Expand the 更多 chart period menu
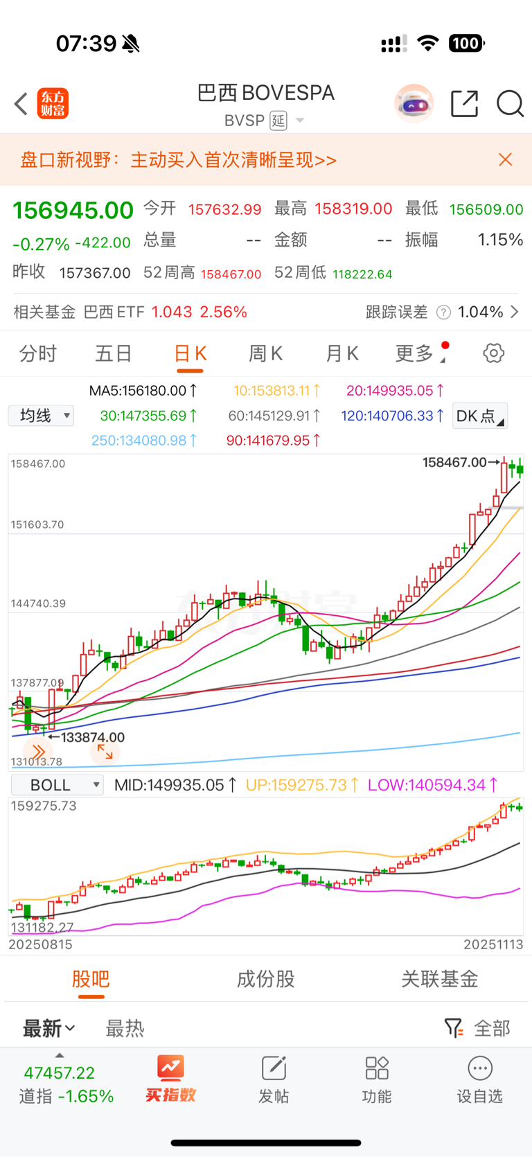 (x=420, y=354)
